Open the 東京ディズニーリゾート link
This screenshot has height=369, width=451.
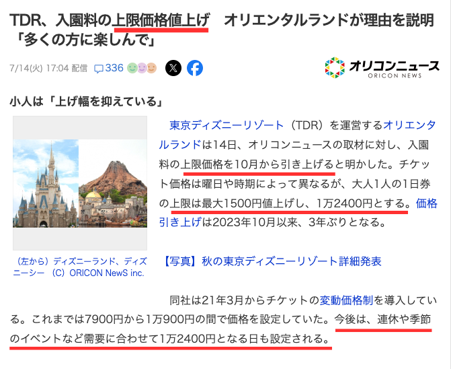click(x=227, y=125)
